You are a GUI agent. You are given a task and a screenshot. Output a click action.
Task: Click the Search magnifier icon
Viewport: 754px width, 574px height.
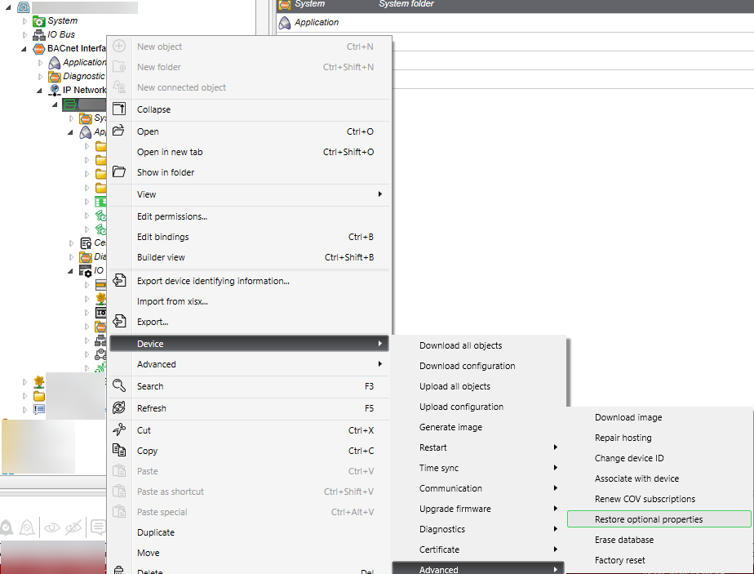point(119,385)
